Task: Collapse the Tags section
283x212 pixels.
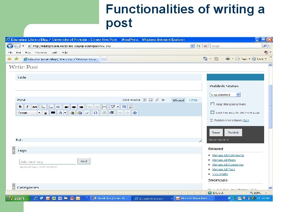Action: [14, 150]
